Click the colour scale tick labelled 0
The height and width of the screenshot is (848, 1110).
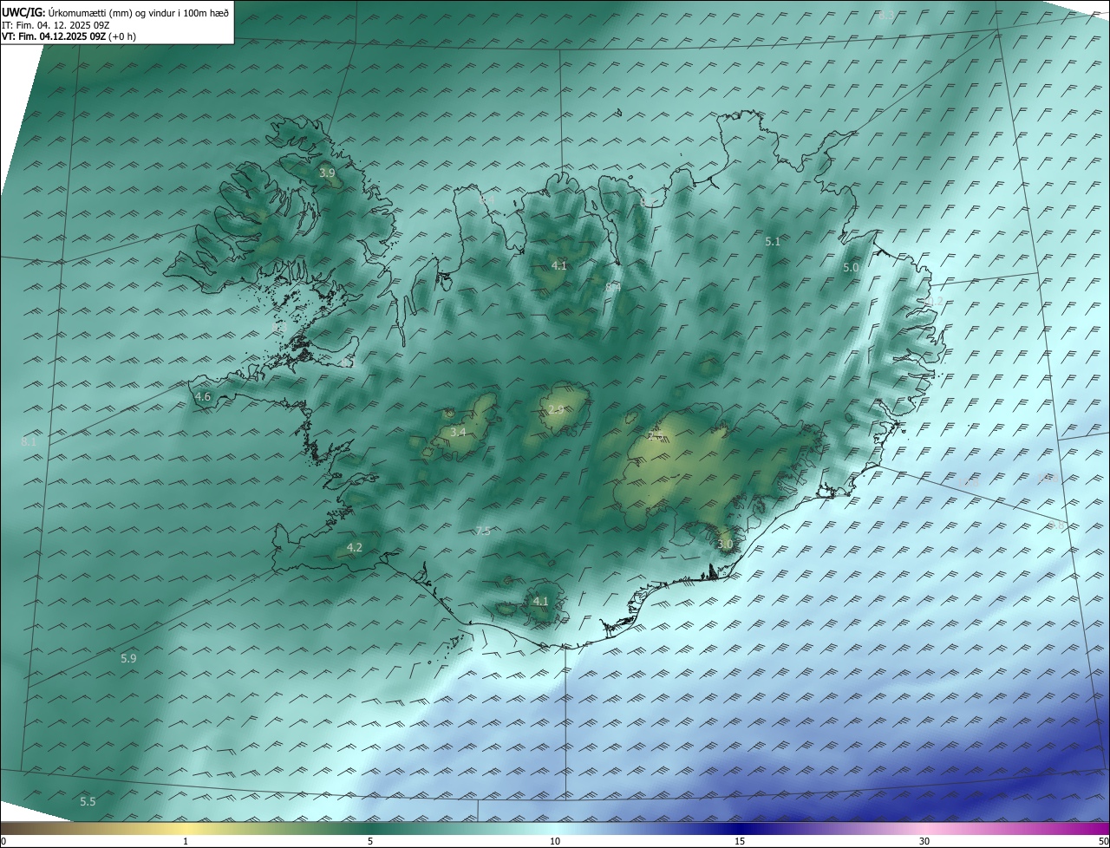click(3, 841)
